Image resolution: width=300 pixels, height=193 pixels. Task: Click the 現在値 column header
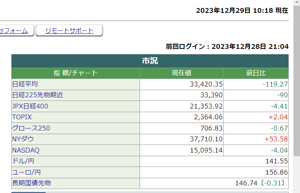click(181, 73)
